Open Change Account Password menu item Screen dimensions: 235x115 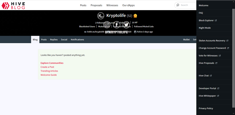212,48
